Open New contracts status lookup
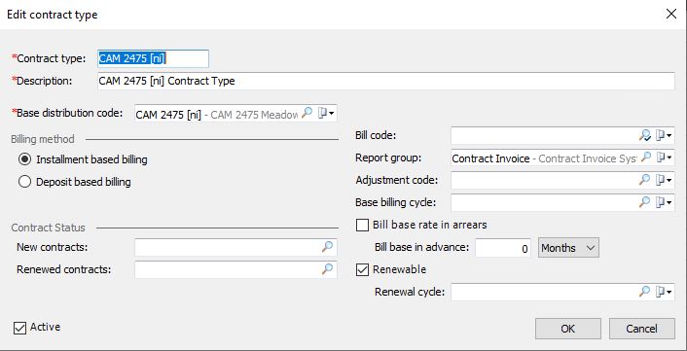 click(327, 247)
